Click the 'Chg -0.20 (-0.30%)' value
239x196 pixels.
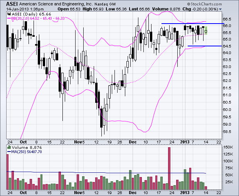coord(200,9)
